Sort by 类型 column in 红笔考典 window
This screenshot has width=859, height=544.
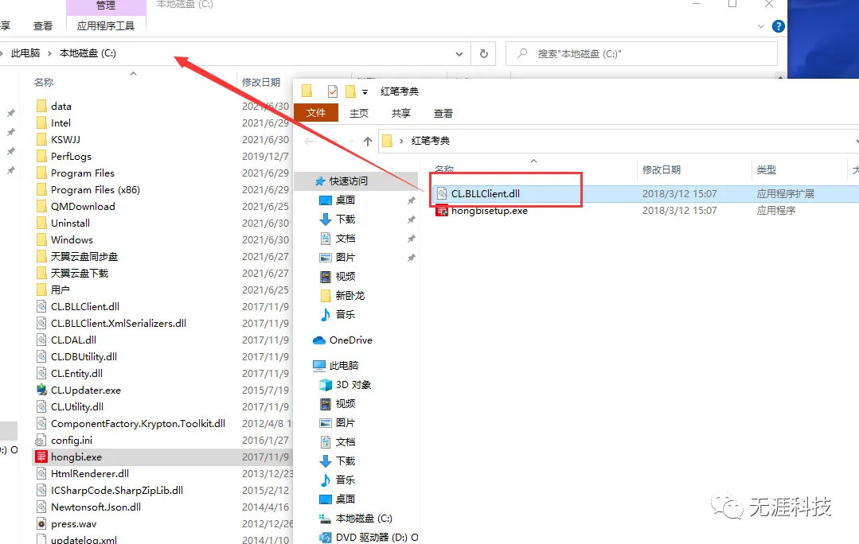pyautogui.click(x=767, y=169)
